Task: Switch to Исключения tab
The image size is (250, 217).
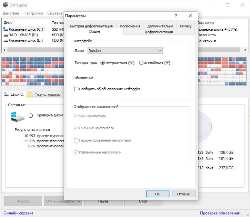Action: click(x=130, y=26)
